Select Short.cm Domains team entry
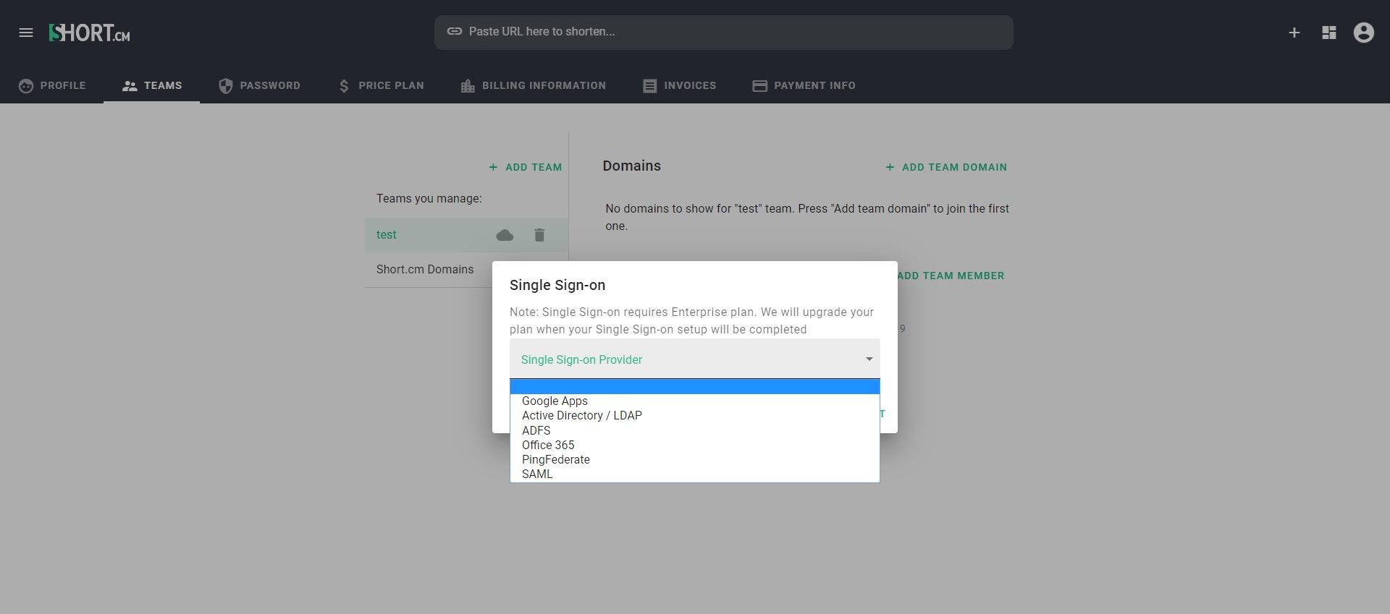The width and height of the screenshot is (1390, 614). click(x=425, y=269)
